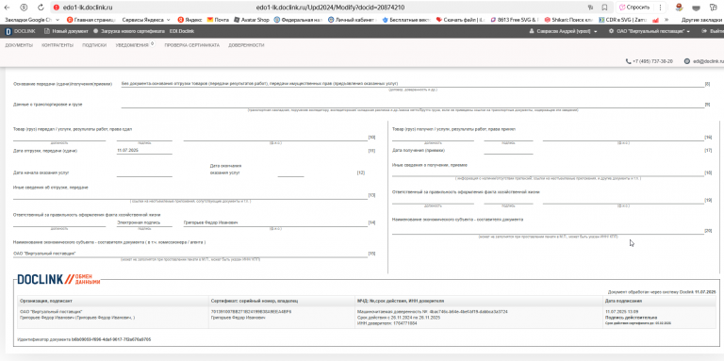Viewport: 724px width, 361px height.
Task: Click the DOCLINK обмен данными logo
Action: point(58,279)
